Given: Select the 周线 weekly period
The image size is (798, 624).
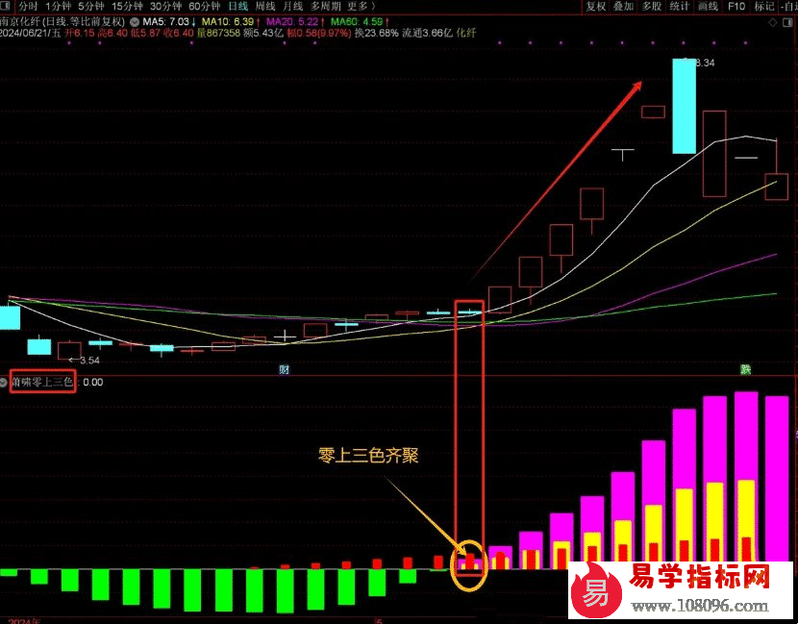Looking at the screenshot, I should coord(265,6).
